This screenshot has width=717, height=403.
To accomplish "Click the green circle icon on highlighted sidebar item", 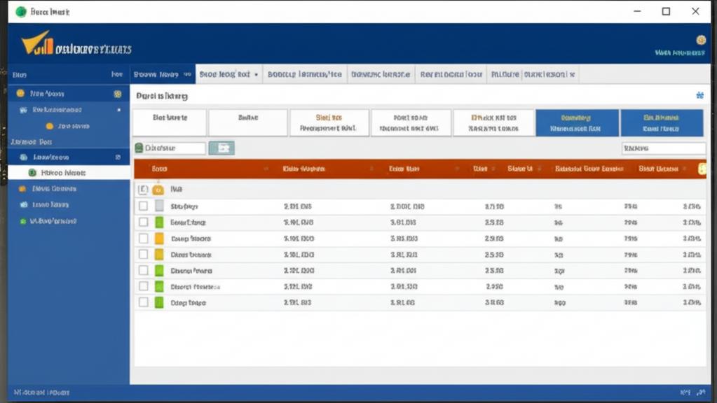I will pos(32,173).
